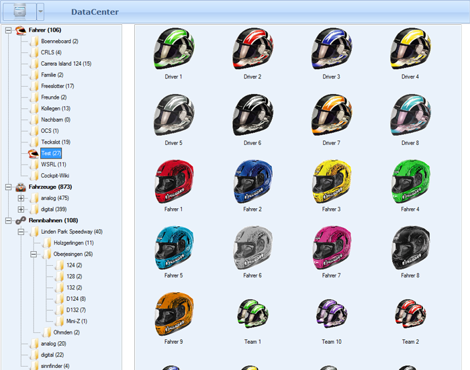Image resolution: width=470 pixels, height=370 pixels.
Task: Pick the Team 2 red helmets icon
Action: [410, 314]
